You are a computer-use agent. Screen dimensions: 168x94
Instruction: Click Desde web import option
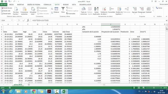6,11
